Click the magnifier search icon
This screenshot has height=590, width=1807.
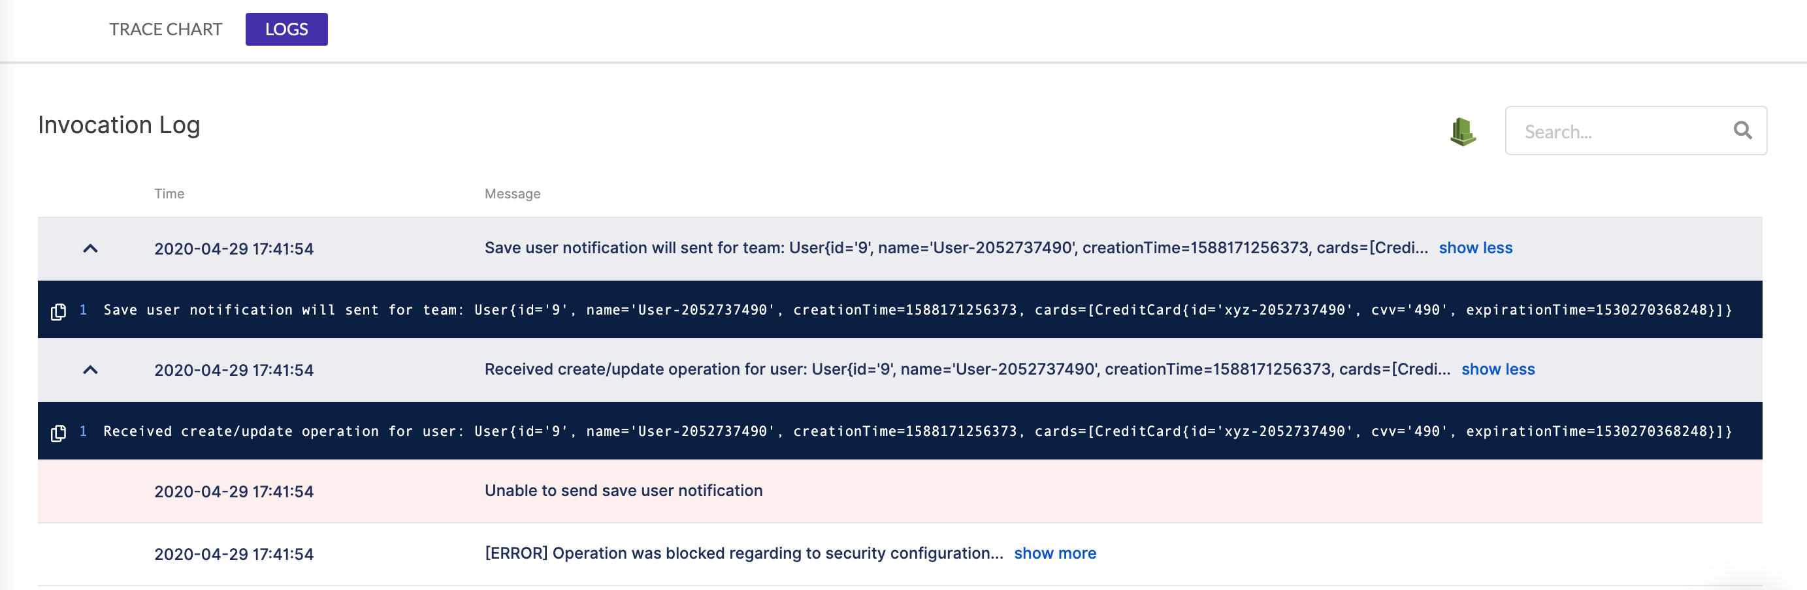[1742, 131]
